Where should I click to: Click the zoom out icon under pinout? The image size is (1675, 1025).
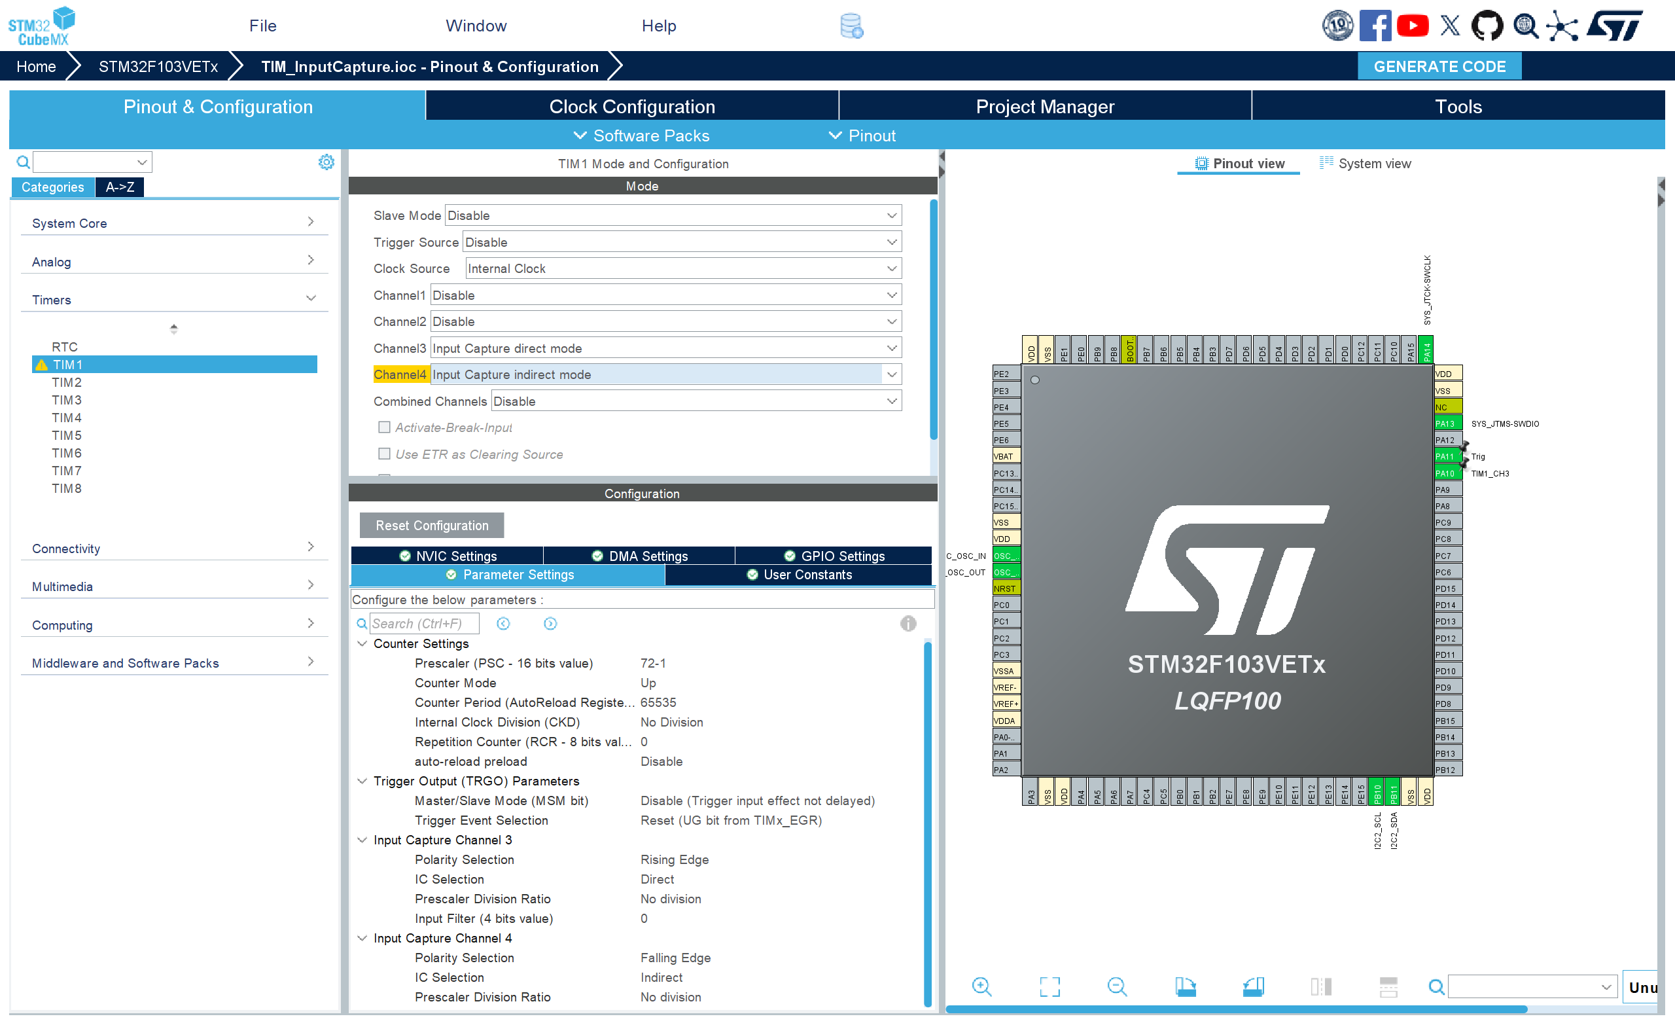pyautogui.click(x=1116, y=986)
